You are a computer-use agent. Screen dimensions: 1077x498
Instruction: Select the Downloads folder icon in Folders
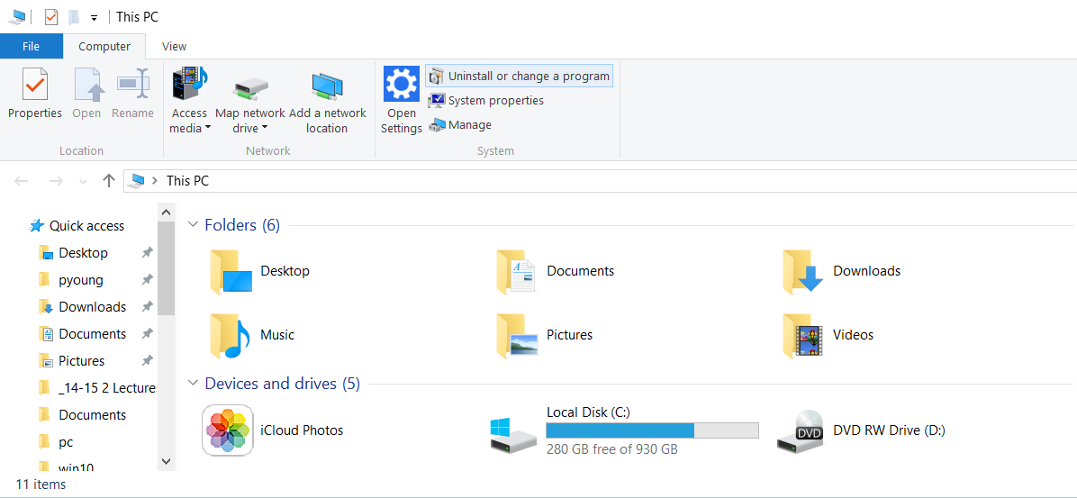pyautogui.click(x=803, y=272)
